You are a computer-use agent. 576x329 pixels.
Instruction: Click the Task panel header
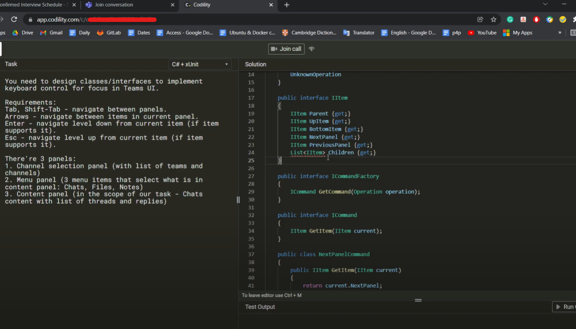point(11,64)
